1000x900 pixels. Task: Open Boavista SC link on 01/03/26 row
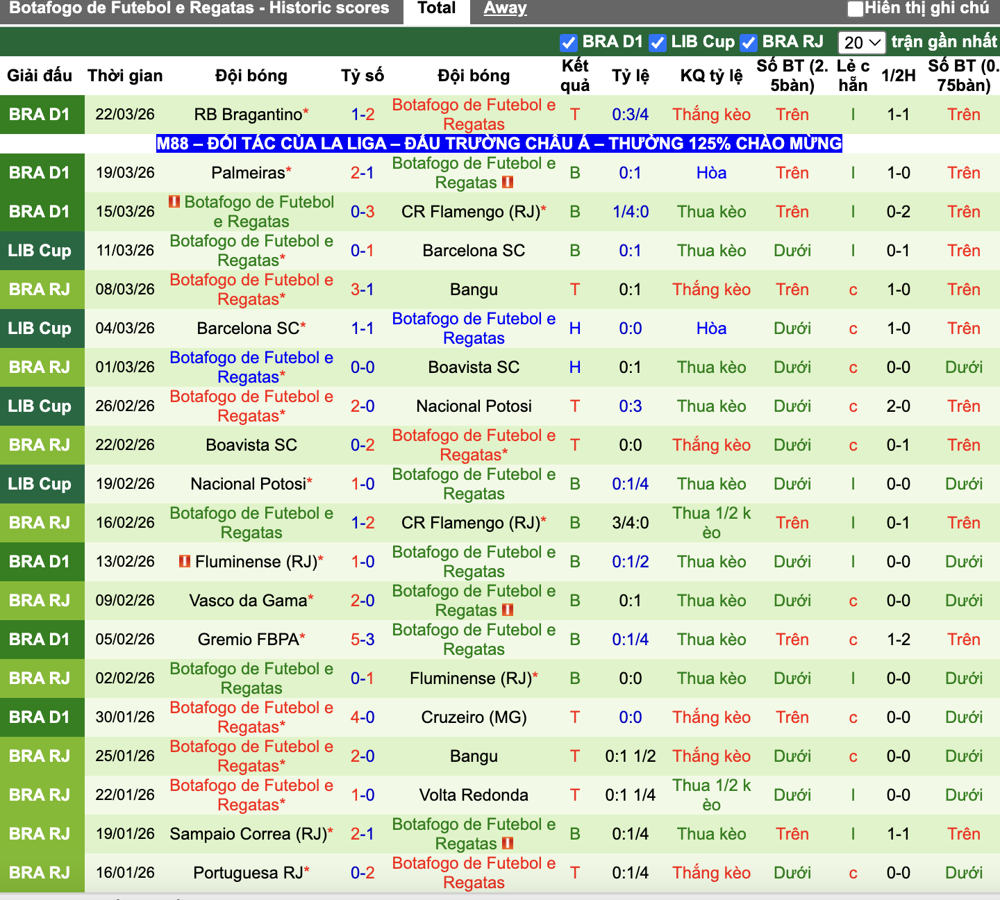point(474,367)
